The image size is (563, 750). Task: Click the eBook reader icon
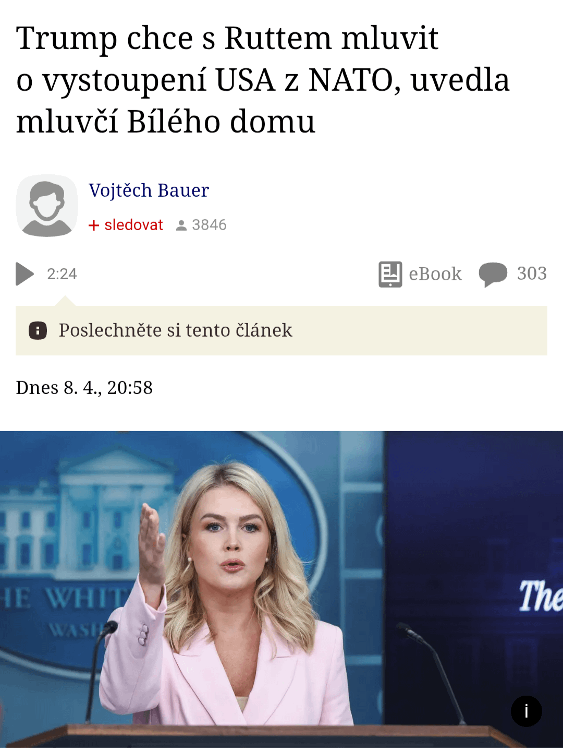click(390, 275)
